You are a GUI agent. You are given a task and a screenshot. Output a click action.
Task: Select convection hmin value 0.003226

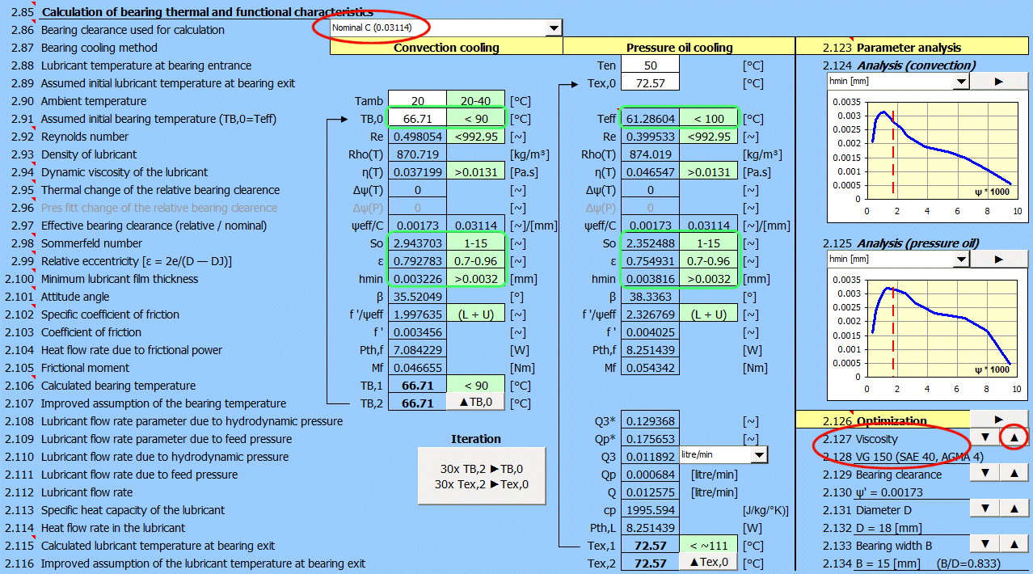(417, 278)
